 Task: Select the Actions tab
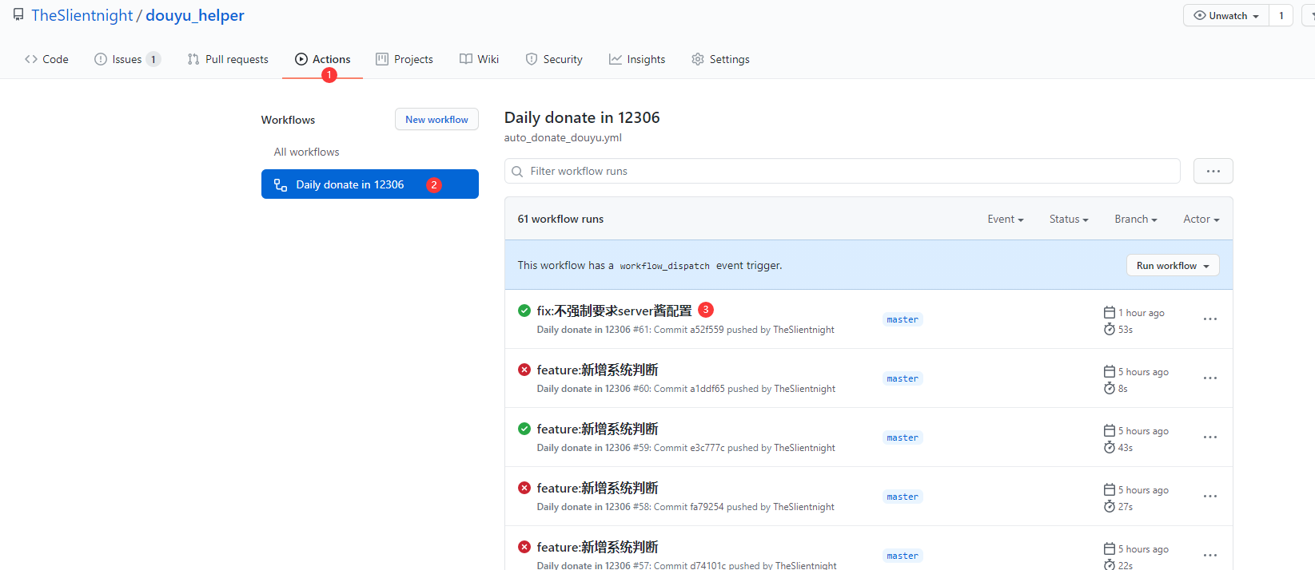(x=323, y=59)
